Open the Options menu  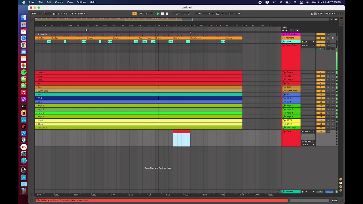[81, 2]
